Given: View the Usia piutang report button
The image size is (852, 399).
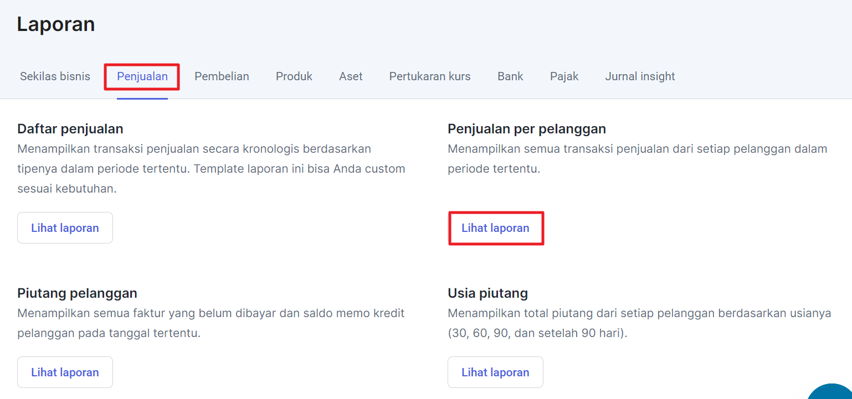Looking at the screenshot, I should click(495, 372).
